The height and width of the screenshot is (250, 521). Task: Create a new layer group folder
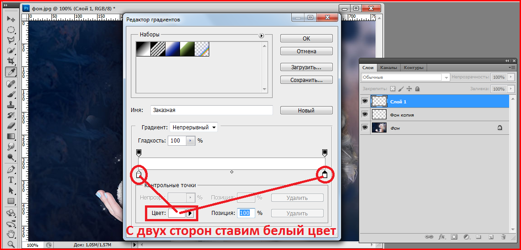479,237
